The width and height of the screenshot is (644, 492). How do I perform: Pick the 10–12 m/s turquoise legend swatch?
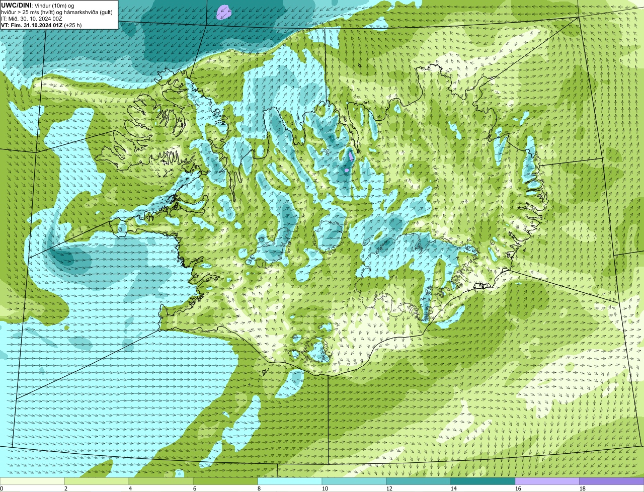(x=354, y=481)
